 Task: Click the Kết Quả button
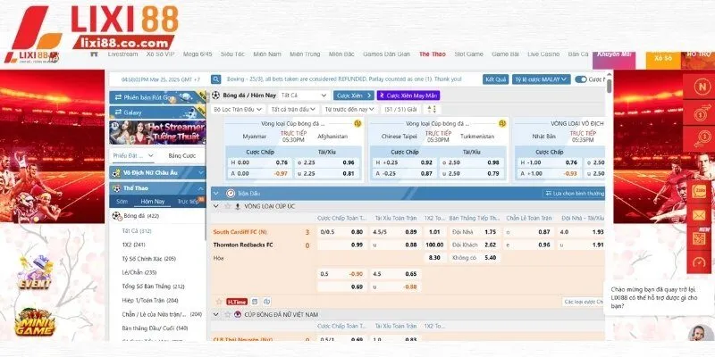(x=495, y=79)
